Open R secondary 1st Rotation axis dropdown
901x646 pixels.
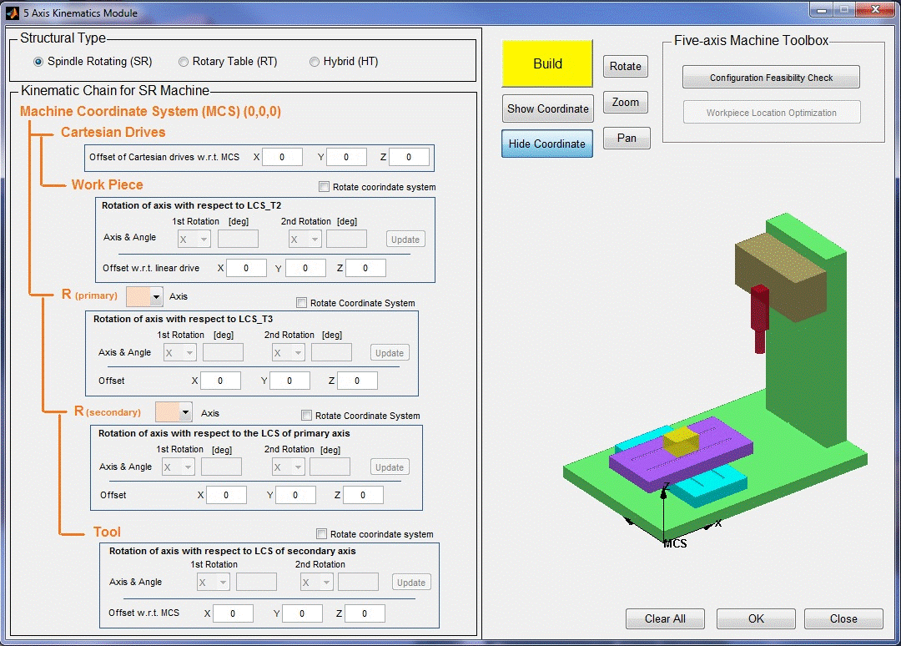[179, 467]
